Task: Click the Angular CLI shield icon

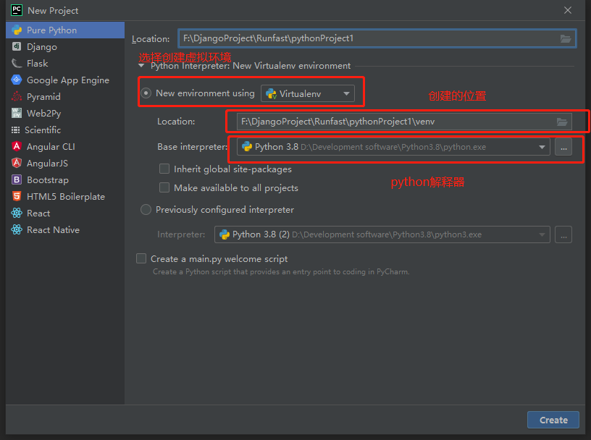Action: (x=17, y=146)
